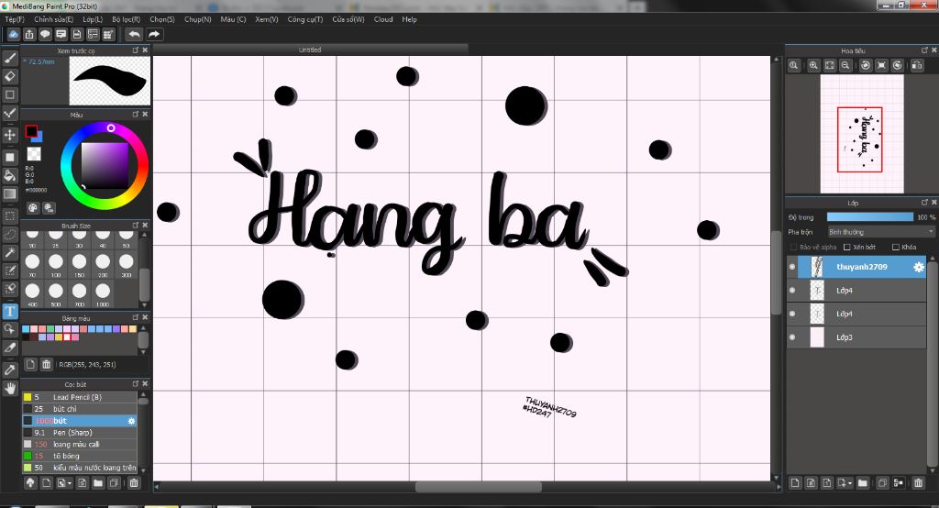Viewport: 939px width, 508px height.
Task: Select the Lasso selection tool
Action: pyautogui.click(x=10, y=234)
